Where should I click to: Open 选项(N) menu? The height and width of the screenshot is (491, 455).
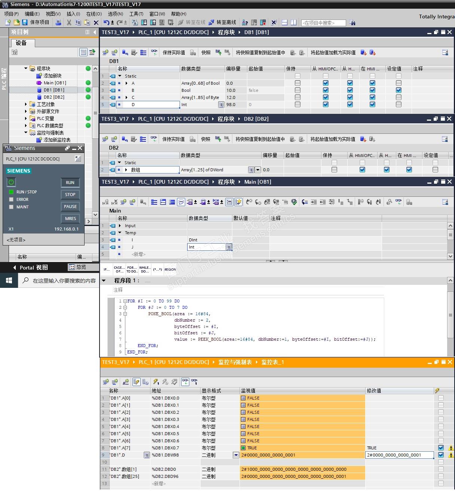(115, 14)
